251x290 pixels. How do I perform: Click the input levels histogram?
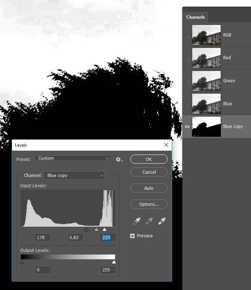68,208
